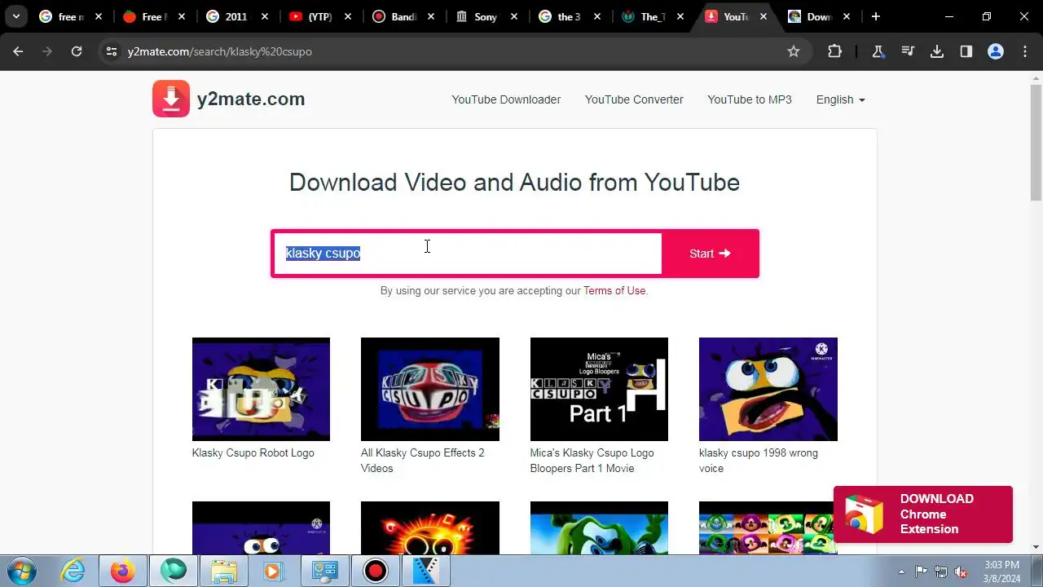Viewport: 1043px width, 587px height.
Task: Open Klasky Csupo Robot Logo thumbnail
Action: tap(261, 389)
